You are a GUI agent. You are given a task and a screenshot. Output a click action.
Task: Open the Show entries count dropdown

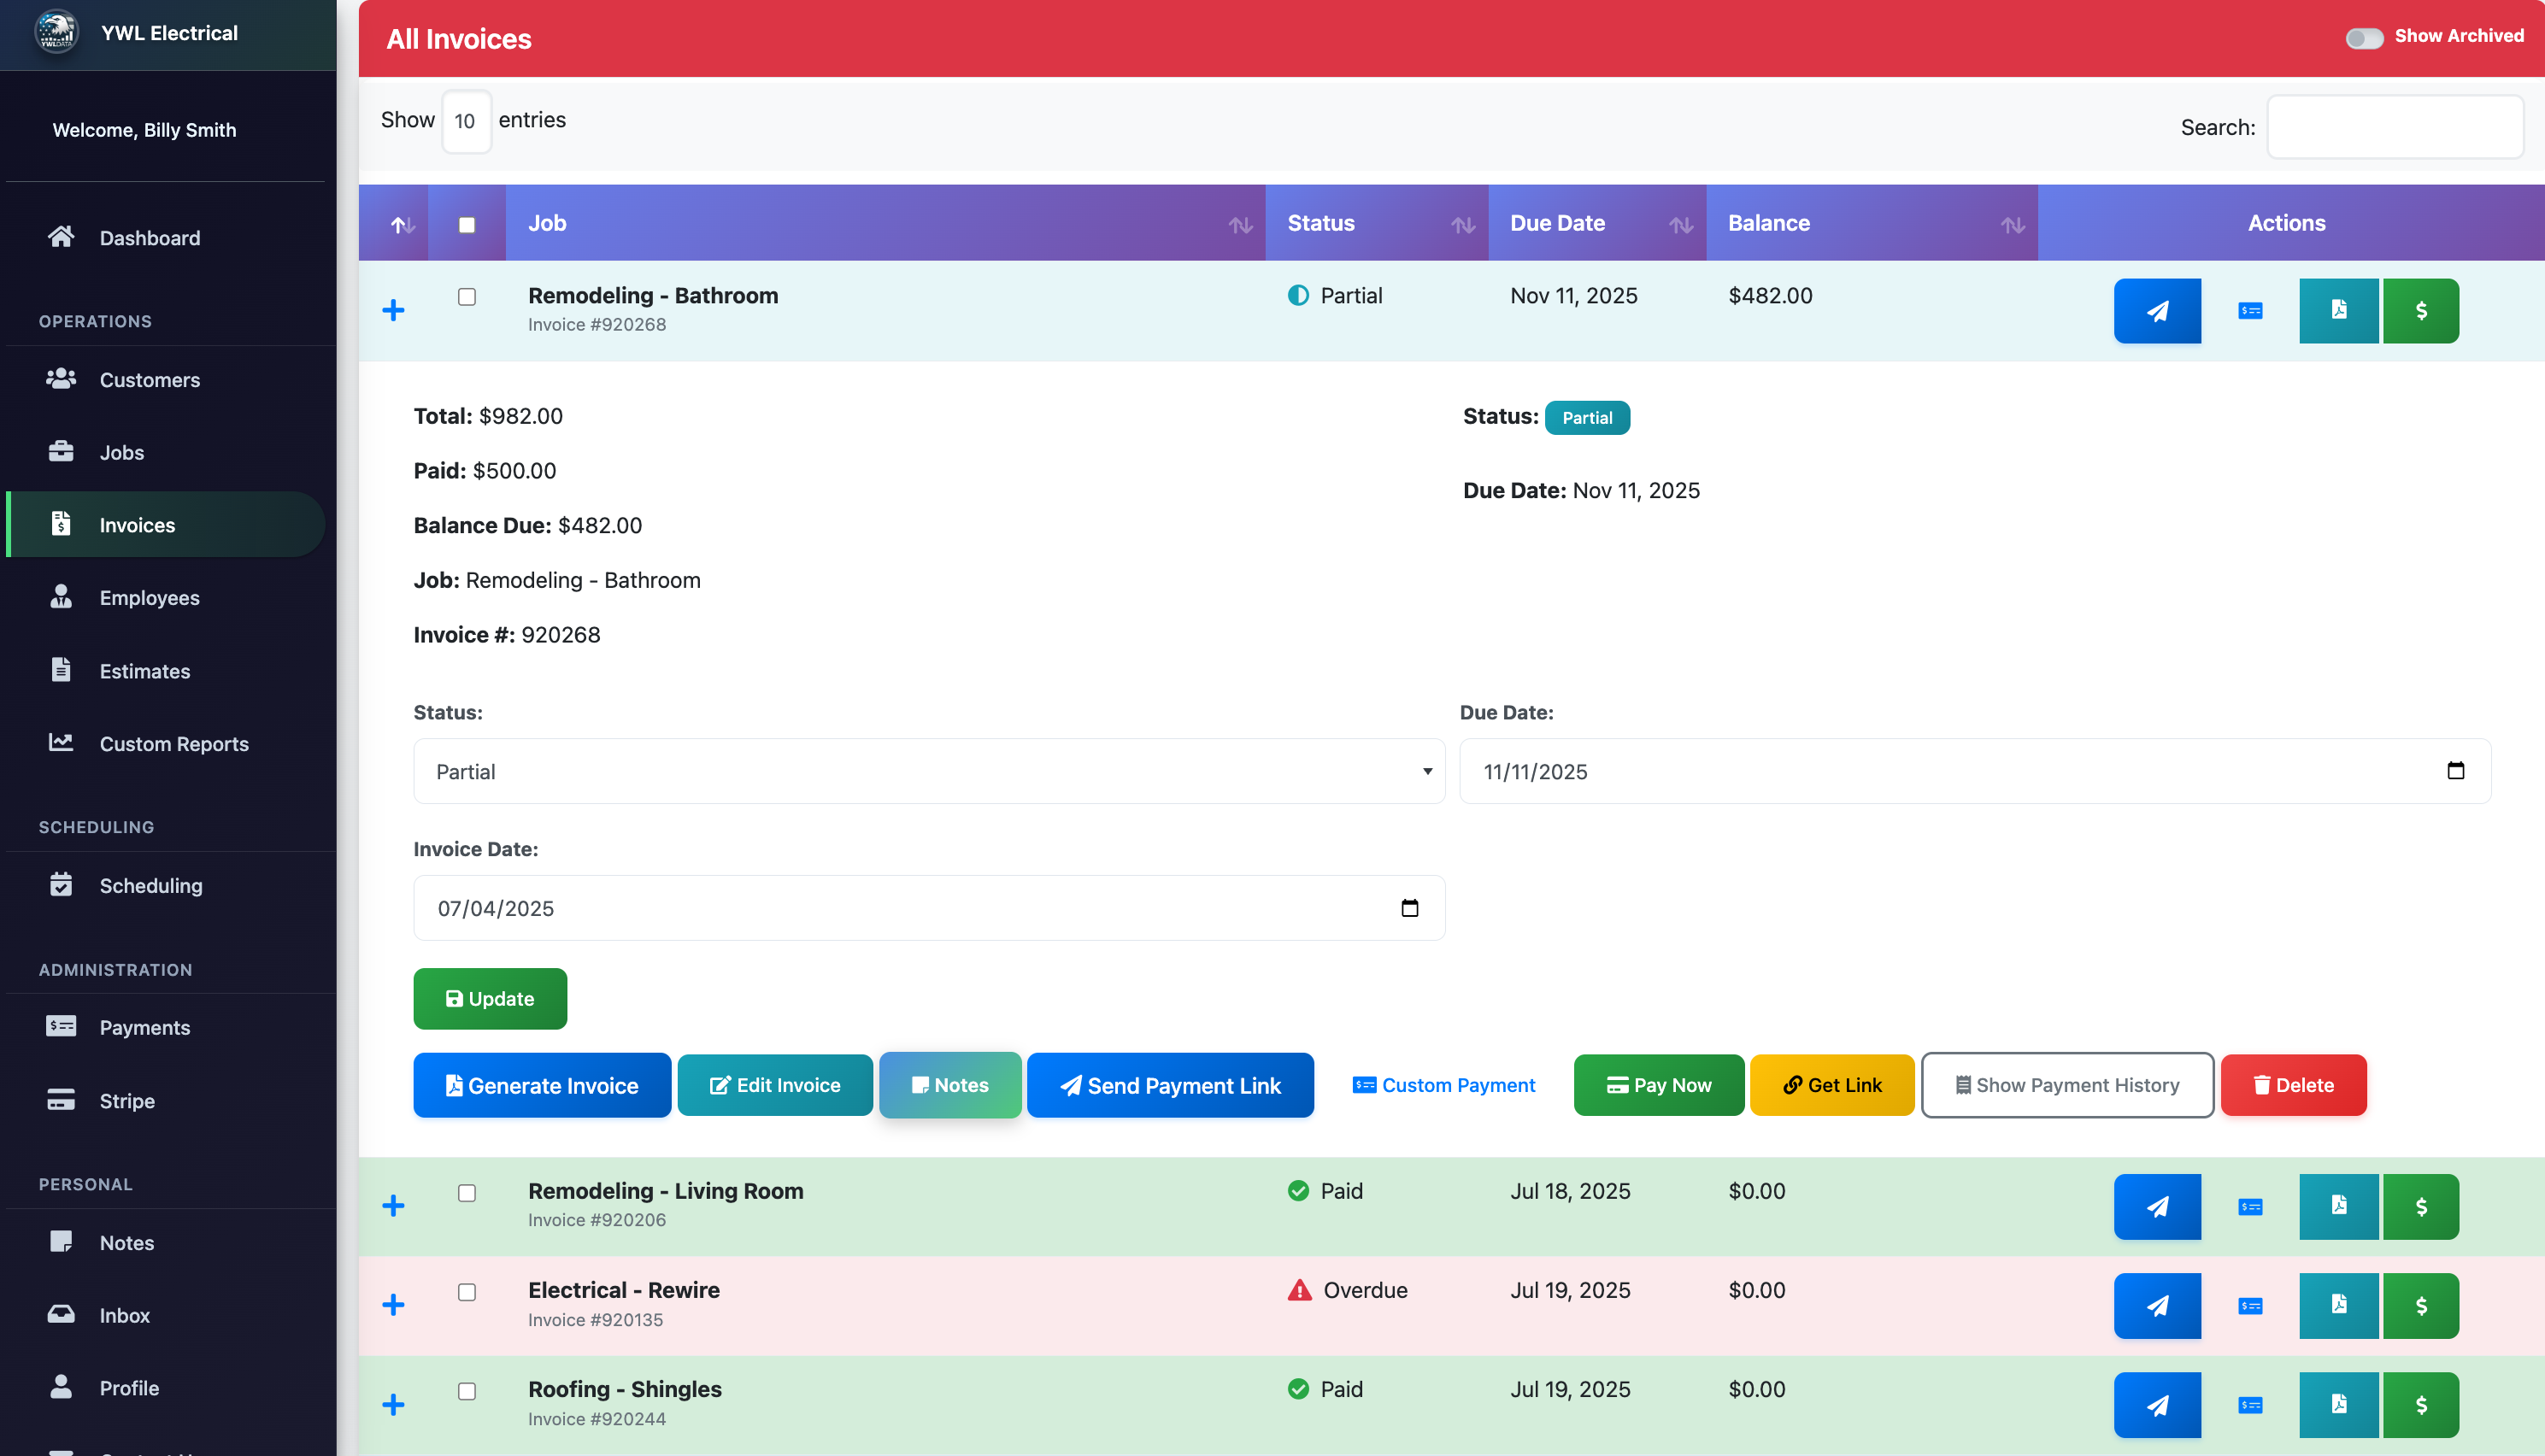click(x=466, y=121)
